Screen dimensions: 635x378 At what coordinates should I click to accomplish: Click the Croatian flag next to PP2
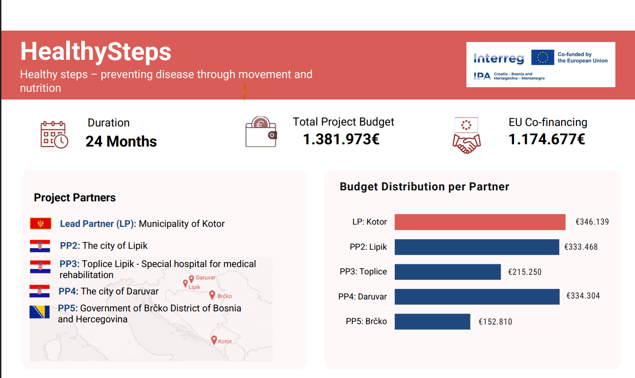point(40,246)
